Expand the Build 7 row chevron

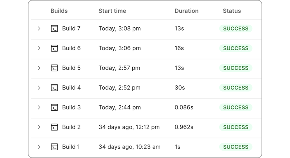click(x=39, y=28)
